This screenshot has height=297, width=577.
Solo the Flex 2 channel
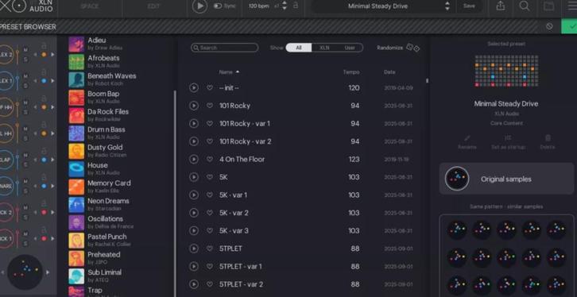coord(25,60)
